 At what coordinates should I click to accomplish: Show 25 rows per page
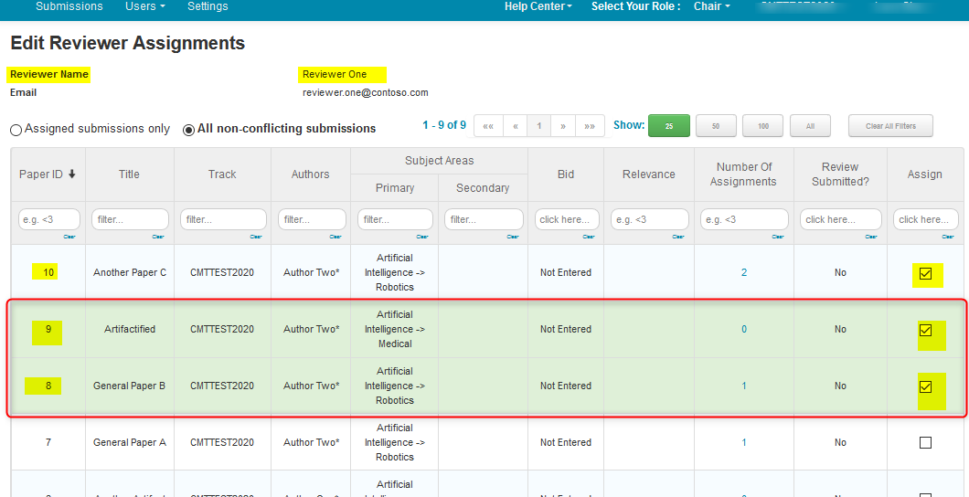(x=668, y=126)
